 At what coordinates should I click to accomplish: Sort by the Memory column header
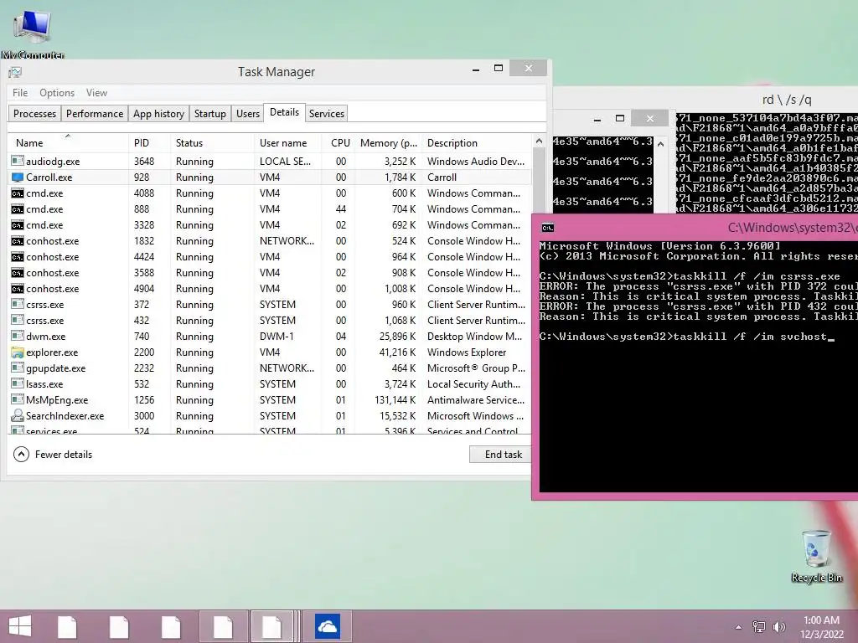[x=388, y=142]
